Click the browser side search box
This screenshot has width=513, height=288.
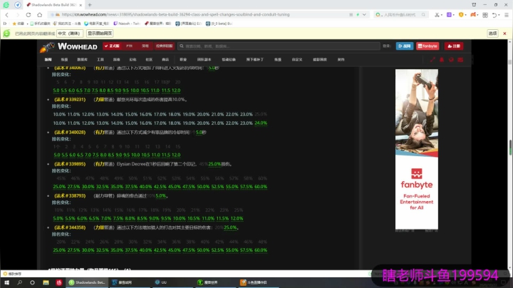tap(400, 15)
